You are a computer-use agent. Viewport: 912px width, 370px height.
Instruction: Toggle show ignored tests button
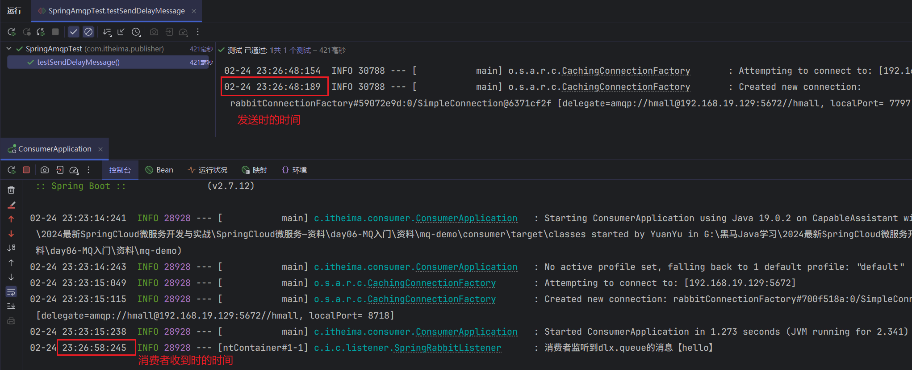pyautogui.click(x=88, y=32)
